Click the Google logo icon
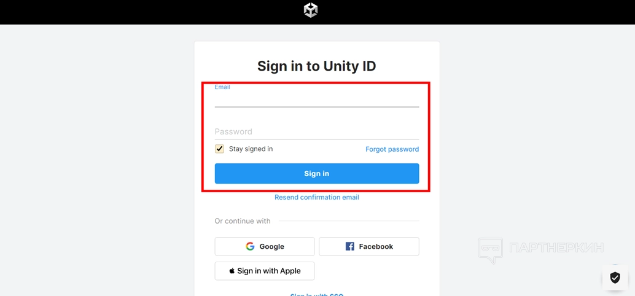 tap(250, 246)
